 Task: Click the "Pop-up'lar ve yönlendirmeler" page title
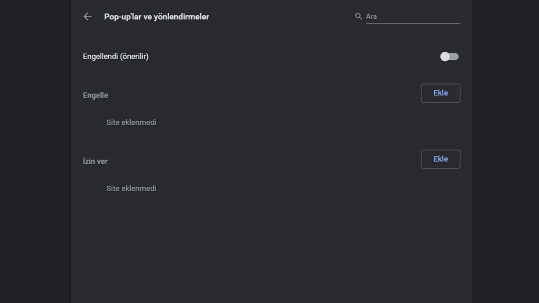coord(156,17)
